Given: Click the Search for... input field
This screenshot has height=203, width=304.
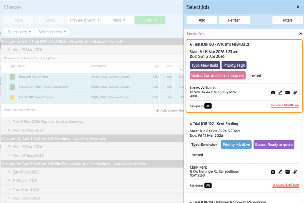Looking at the screenshot, I should click(240, 34).
